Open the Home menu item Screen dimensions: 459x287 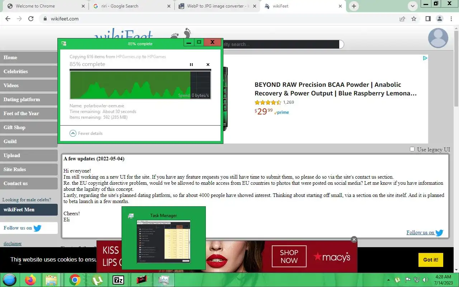(29, 57)
